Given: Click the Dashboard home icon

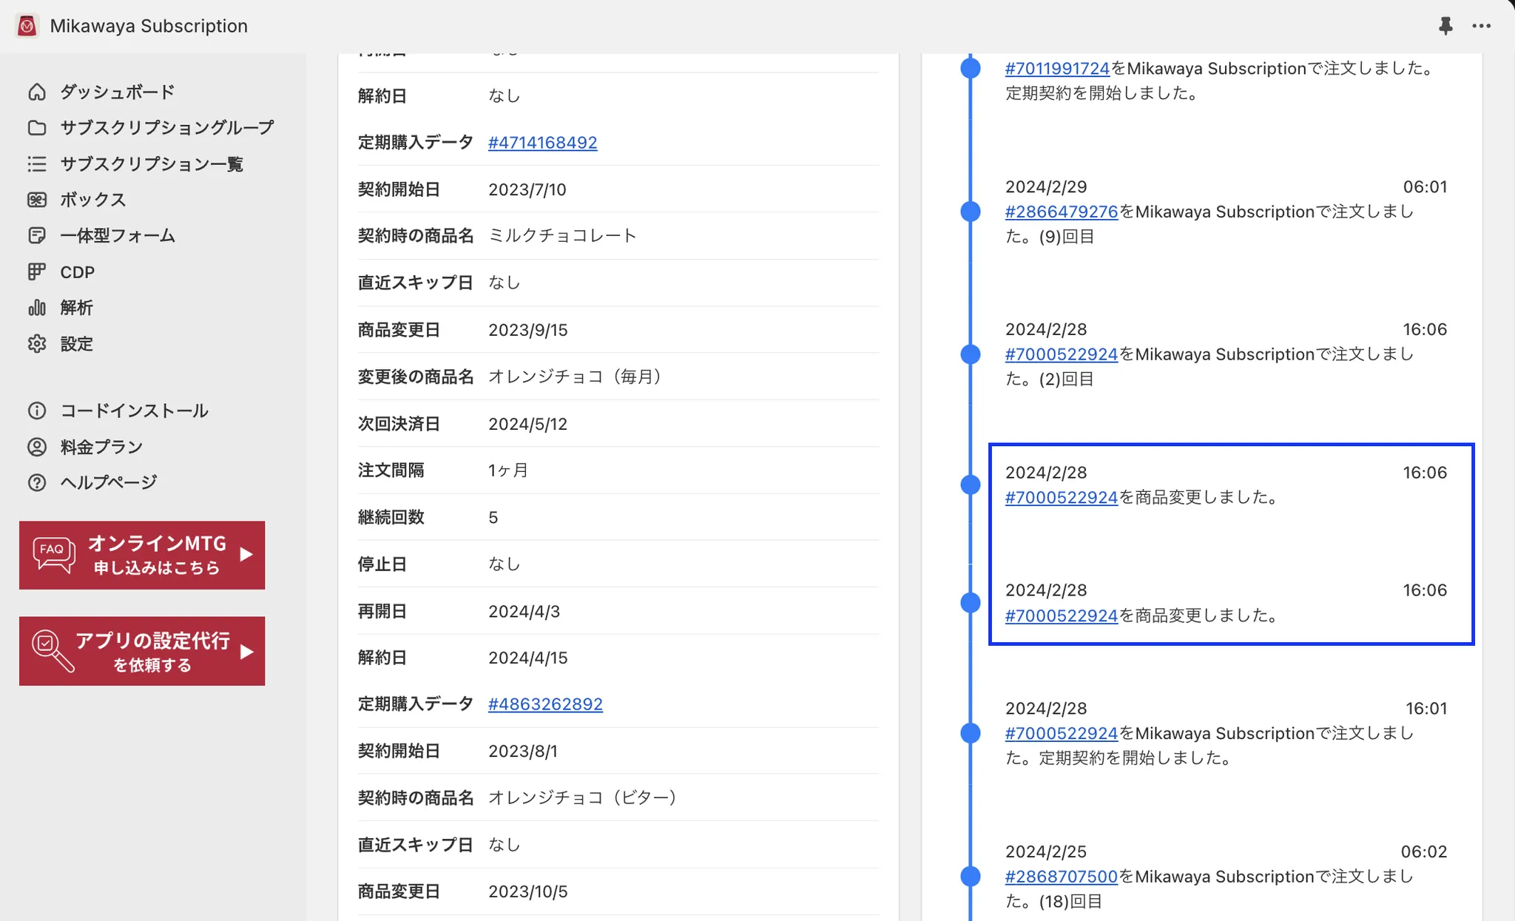Looking at the screenshot, I should (x=37, y=92).
